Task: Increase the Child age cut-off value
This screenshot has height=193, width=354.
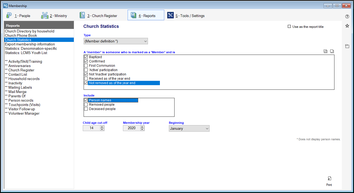Action: 102,127
